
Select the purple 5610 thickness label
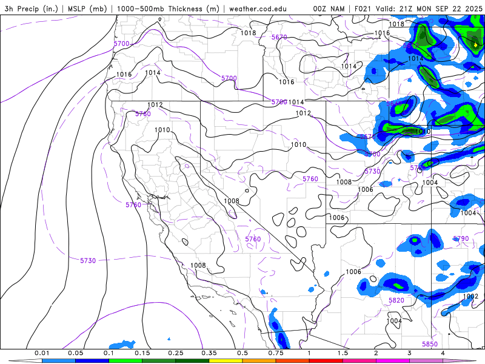410,46
